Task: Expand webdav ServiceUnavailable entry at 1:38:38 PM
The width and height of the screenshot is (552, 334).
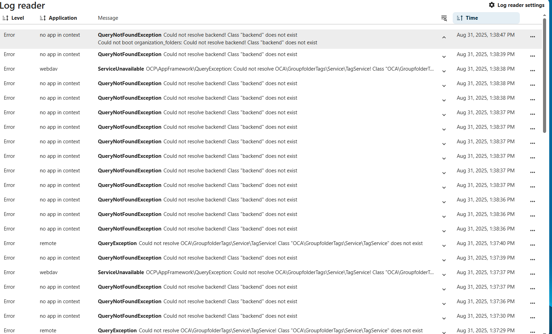Action: 444,71
